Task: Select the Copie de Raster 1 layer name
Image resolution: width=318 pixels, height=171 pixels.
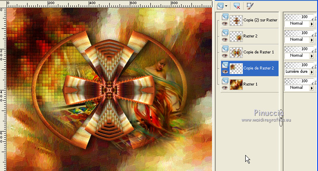Action: click(258, 52)
